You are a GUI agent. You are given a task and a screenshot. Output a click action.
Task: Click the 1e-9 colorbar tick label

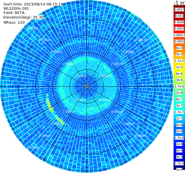tap(179, 170)
